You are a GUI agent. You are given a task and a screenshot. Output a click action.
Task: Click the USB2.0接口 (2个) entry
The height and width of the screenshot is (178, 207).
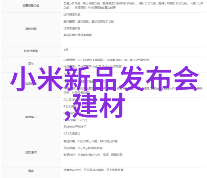coord(75,120)
